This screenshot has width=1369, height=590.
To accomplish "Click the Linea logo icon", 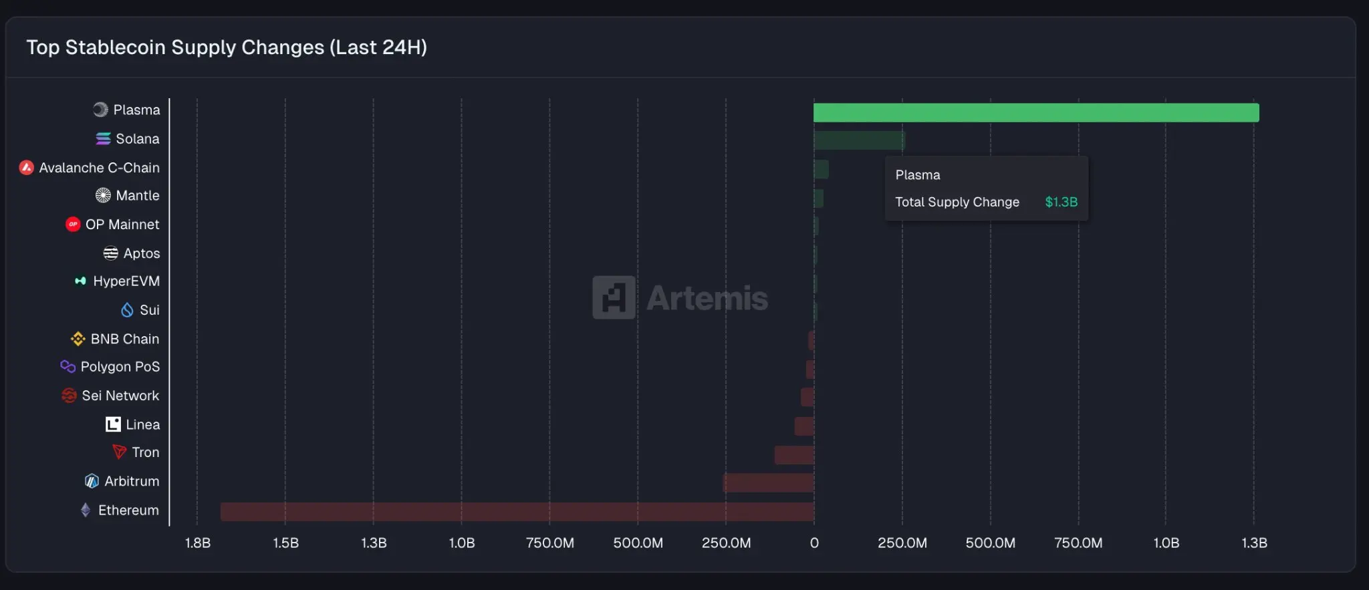I will pyautogui.click(x=113, y=424).
